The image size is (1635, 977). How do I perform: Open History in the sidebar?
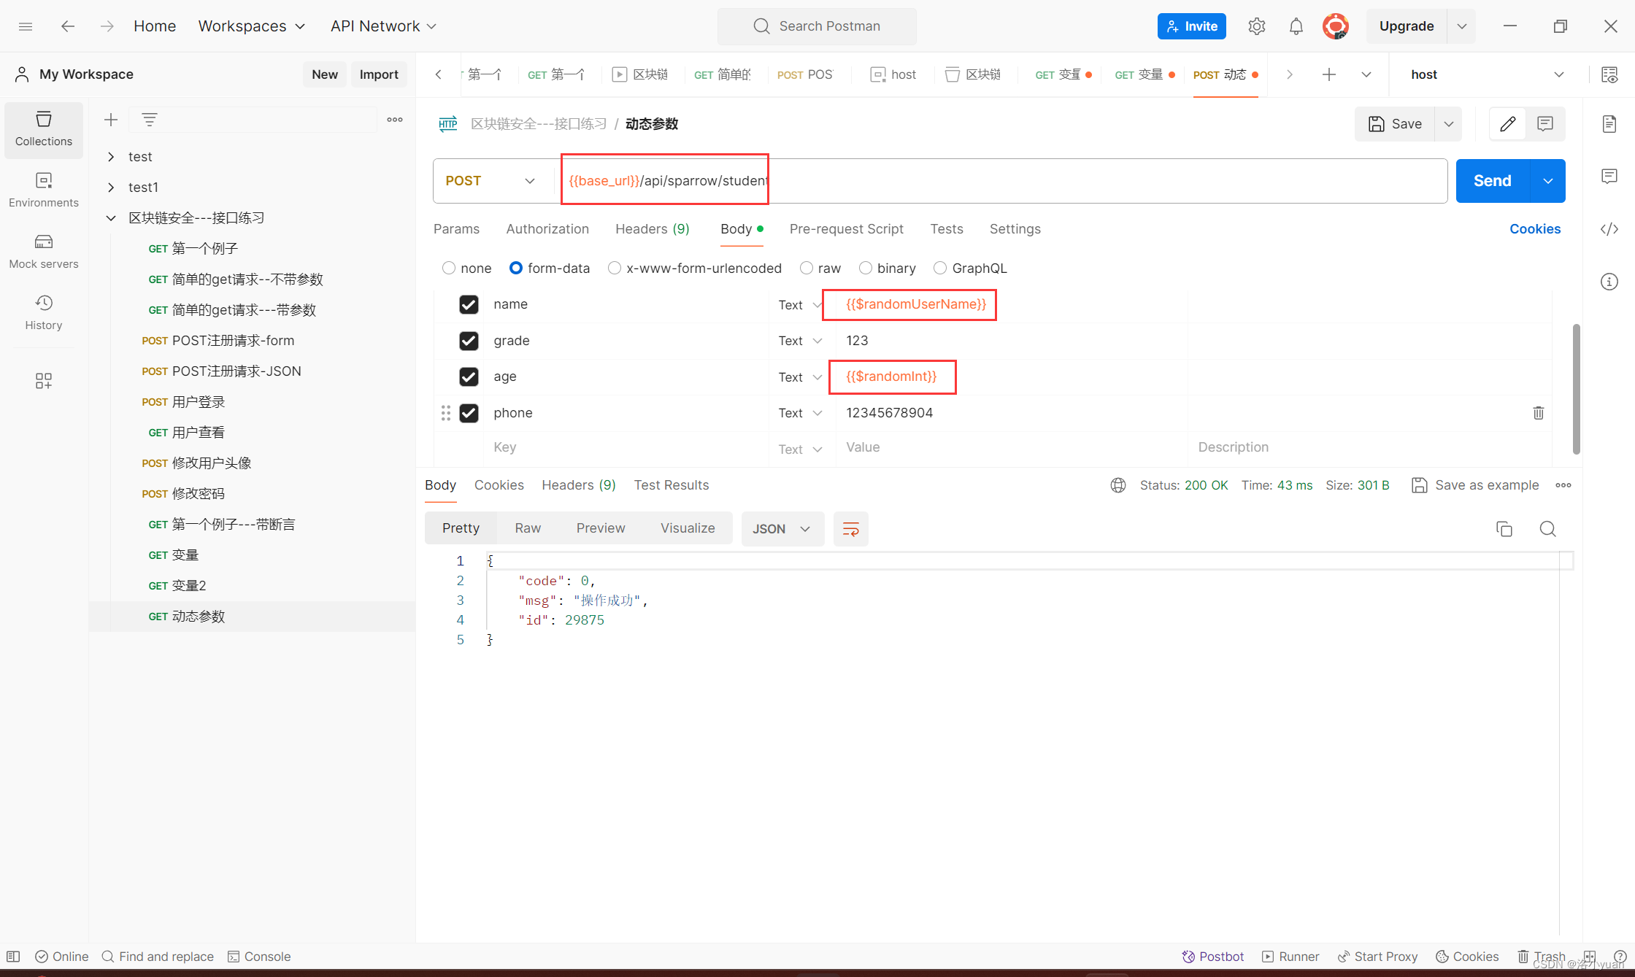44,313
